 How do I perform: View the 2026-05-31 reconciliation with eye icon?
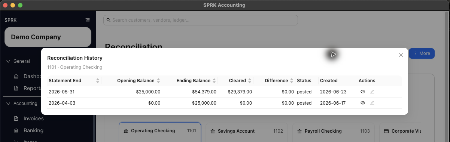pos(362,92)
